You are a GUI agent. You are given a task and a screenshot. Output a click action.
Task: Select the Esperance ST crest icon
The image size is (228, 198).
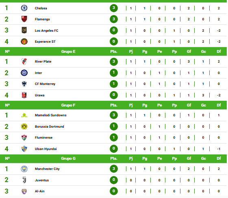pos(24,41)
